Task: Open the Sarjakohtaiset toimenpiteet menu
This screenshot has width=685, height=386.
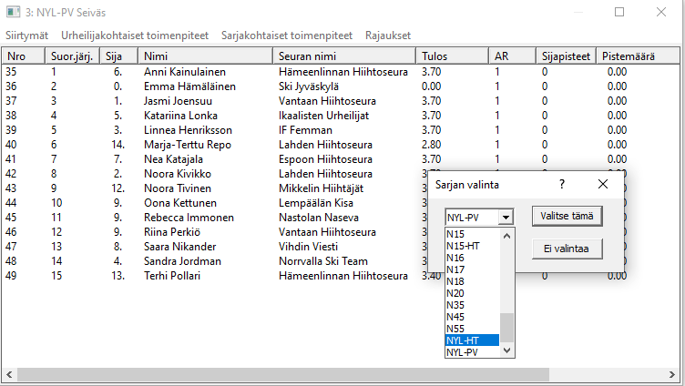Action: [x=287, y=36]
